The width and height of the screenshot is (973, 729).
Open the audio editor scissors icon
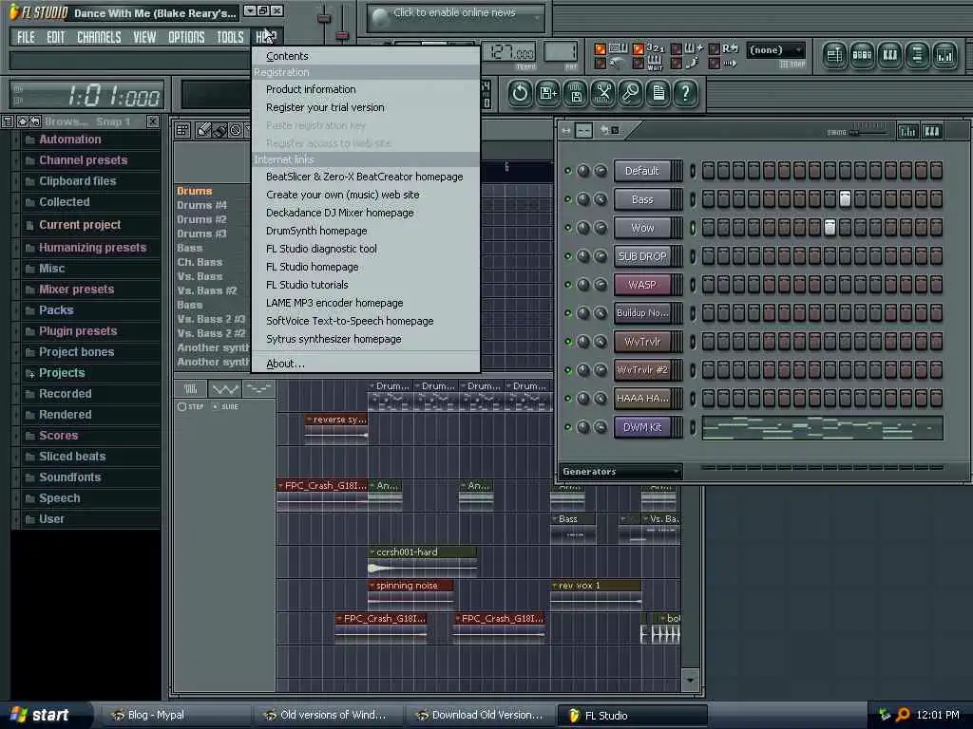click(603, 94)
